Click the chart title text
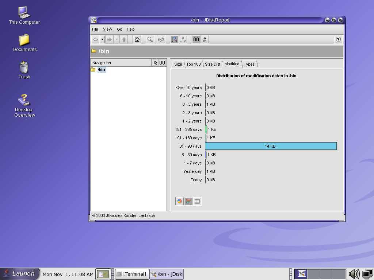 pos(256,76)
